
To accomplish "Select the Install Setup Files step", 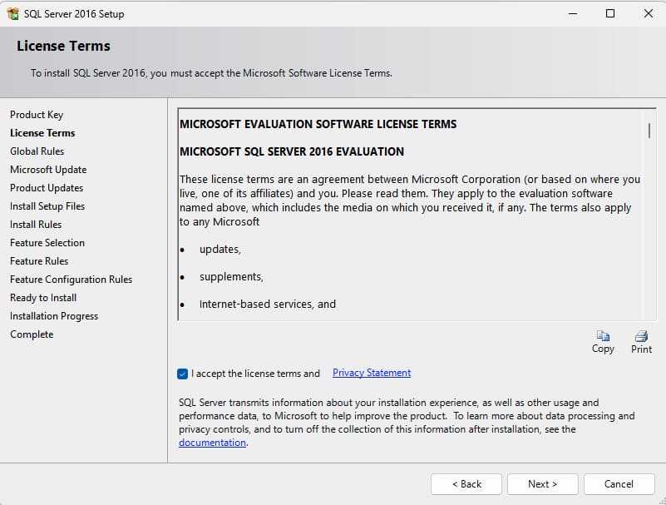I will [x=47, y=206].
